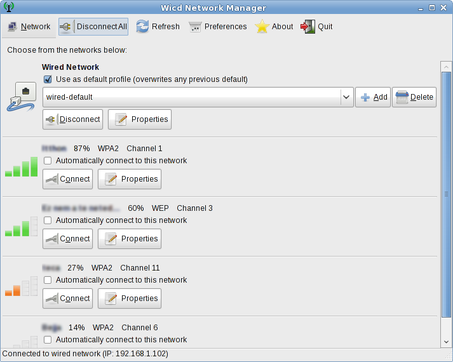This screenshot has height=362, width=453.
Task: Click the 'Channel 3' label
Action: click(194, 208)
